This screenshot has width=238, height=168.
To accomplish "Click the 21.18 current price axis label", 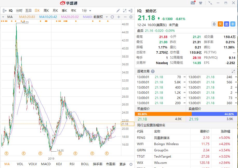I will click(x=128, y=124).
